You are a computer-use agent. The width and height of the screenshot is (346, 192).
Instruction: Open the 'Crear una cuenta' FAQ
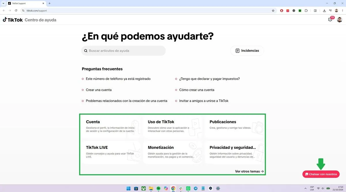coord(99,90)
